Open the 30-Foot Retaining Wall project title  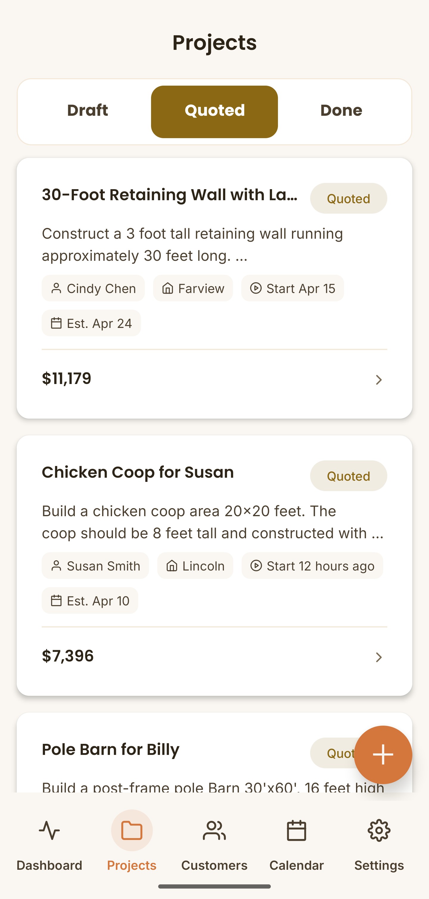point(170,195)
